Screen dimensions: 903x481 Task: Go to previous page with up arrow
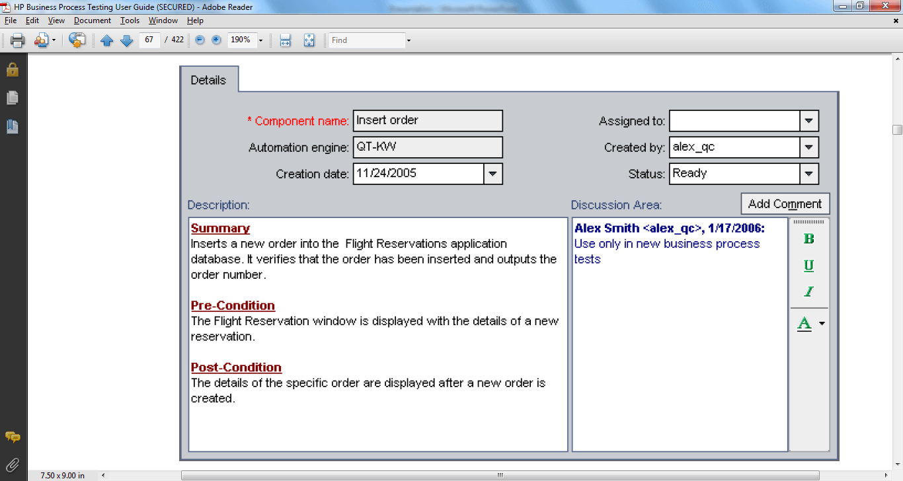click(x=107, y=40)
